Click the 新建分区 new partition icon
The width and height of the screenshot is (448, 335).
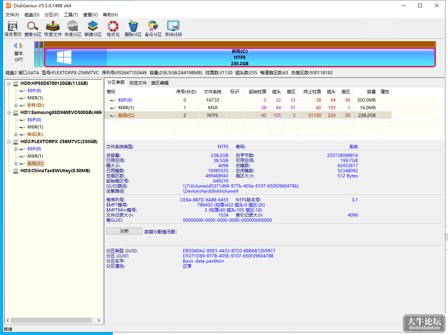93,29
